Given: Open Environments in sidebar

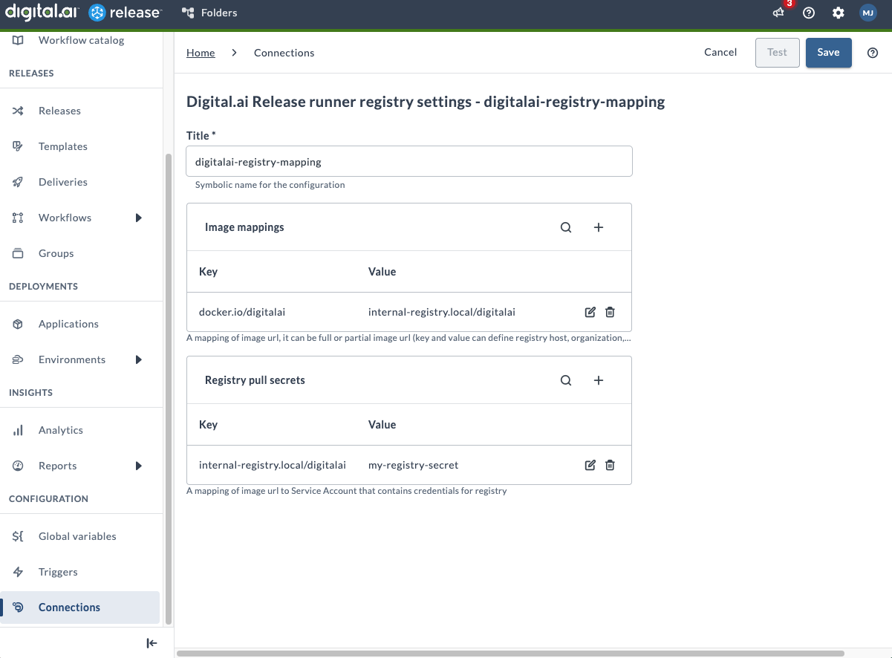Looking at the screenshot, I should [72, 359].
